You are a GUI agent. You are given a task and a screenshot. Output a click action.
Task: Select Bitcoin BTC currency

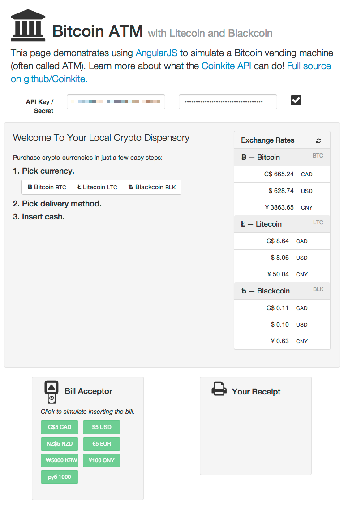tap(47, 187)
